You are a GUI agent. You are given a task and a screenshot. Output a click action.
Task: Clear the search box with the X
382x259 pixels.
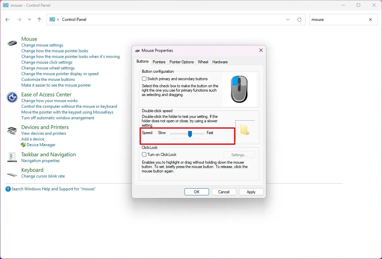tap(371, 20)
